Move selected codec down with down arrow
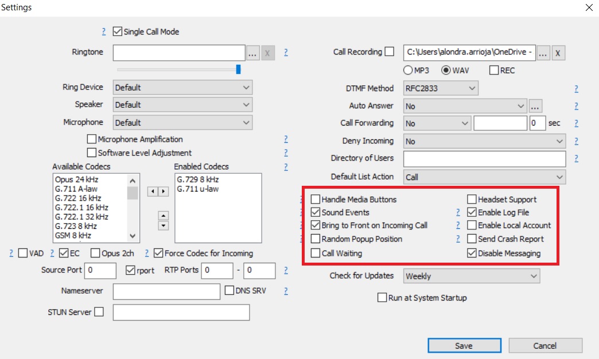599x359 pixels. click(164, 225)
